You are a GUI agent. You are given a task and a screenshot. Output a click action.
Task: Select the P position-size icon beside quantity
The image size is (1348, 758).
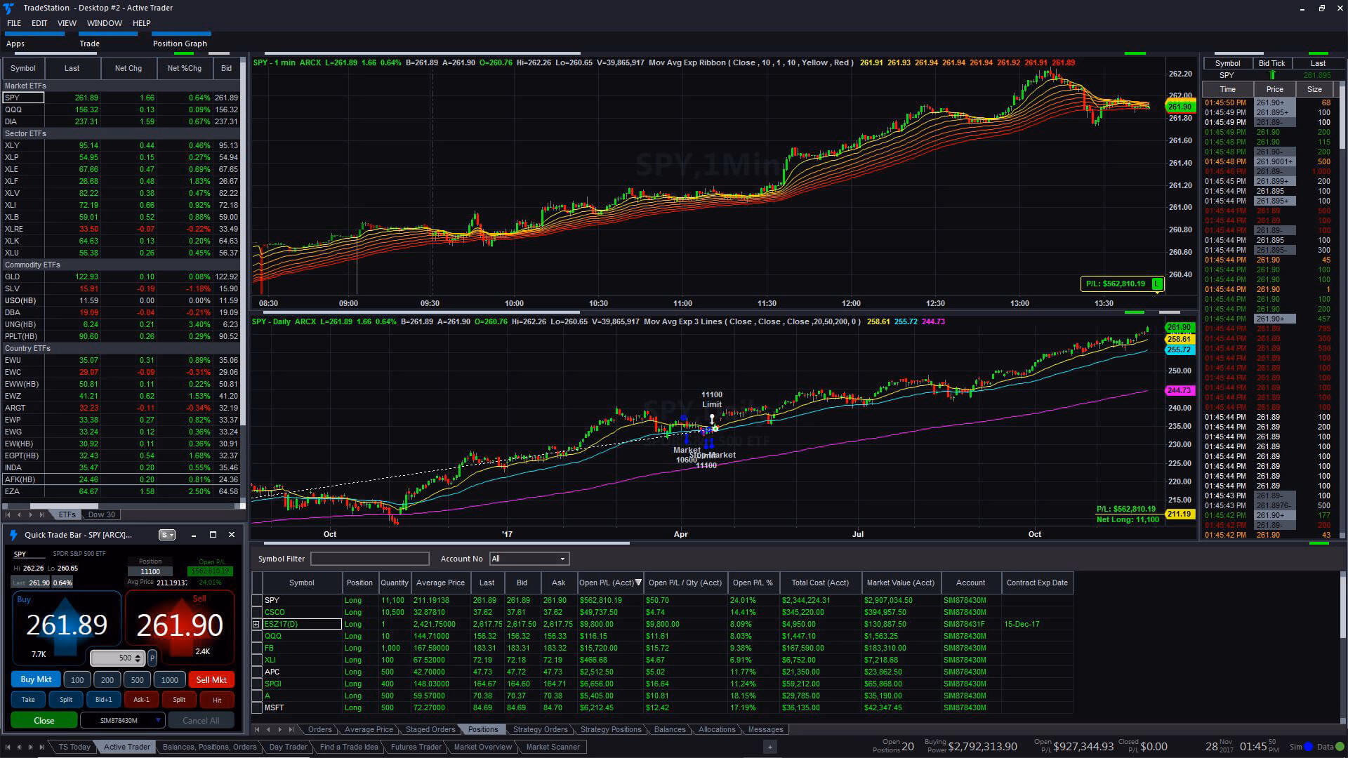[152, 658]
